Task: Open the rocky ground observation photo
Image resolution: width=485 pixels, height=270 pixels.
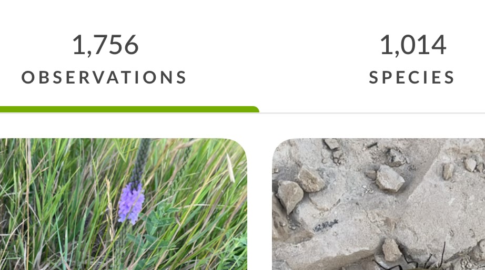Action: pos(379,204)
